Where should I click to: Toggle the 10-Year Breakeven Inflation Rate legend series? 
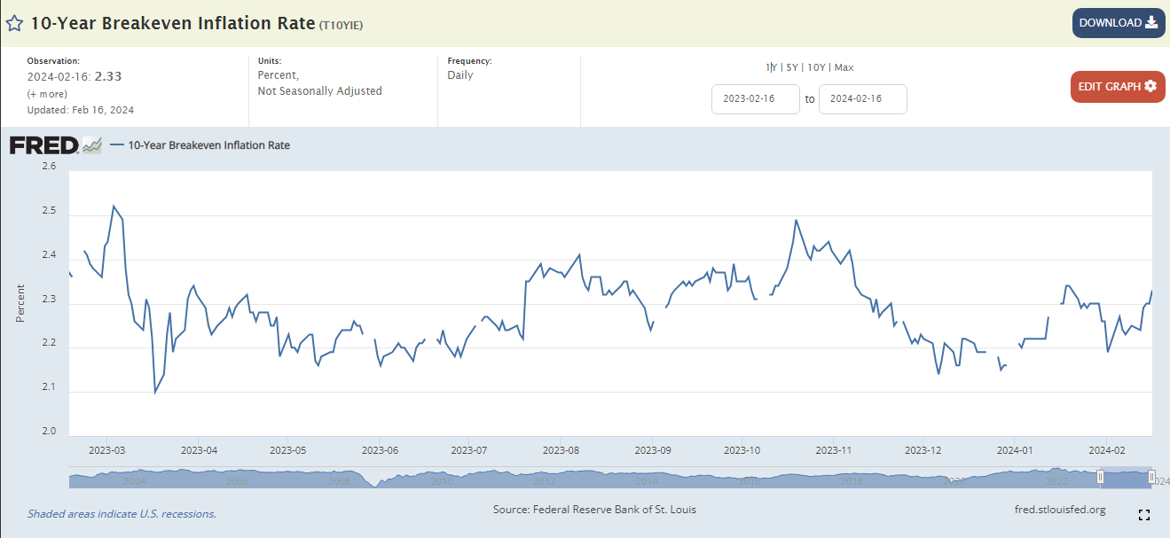[208, 145]
